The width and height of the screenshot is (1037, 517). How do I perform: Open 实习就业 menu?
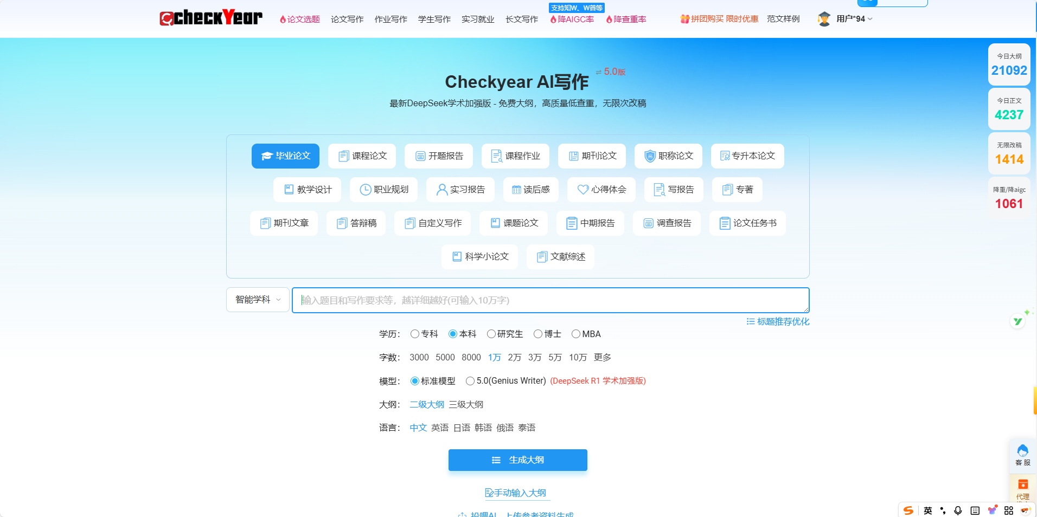coord(478,19)
